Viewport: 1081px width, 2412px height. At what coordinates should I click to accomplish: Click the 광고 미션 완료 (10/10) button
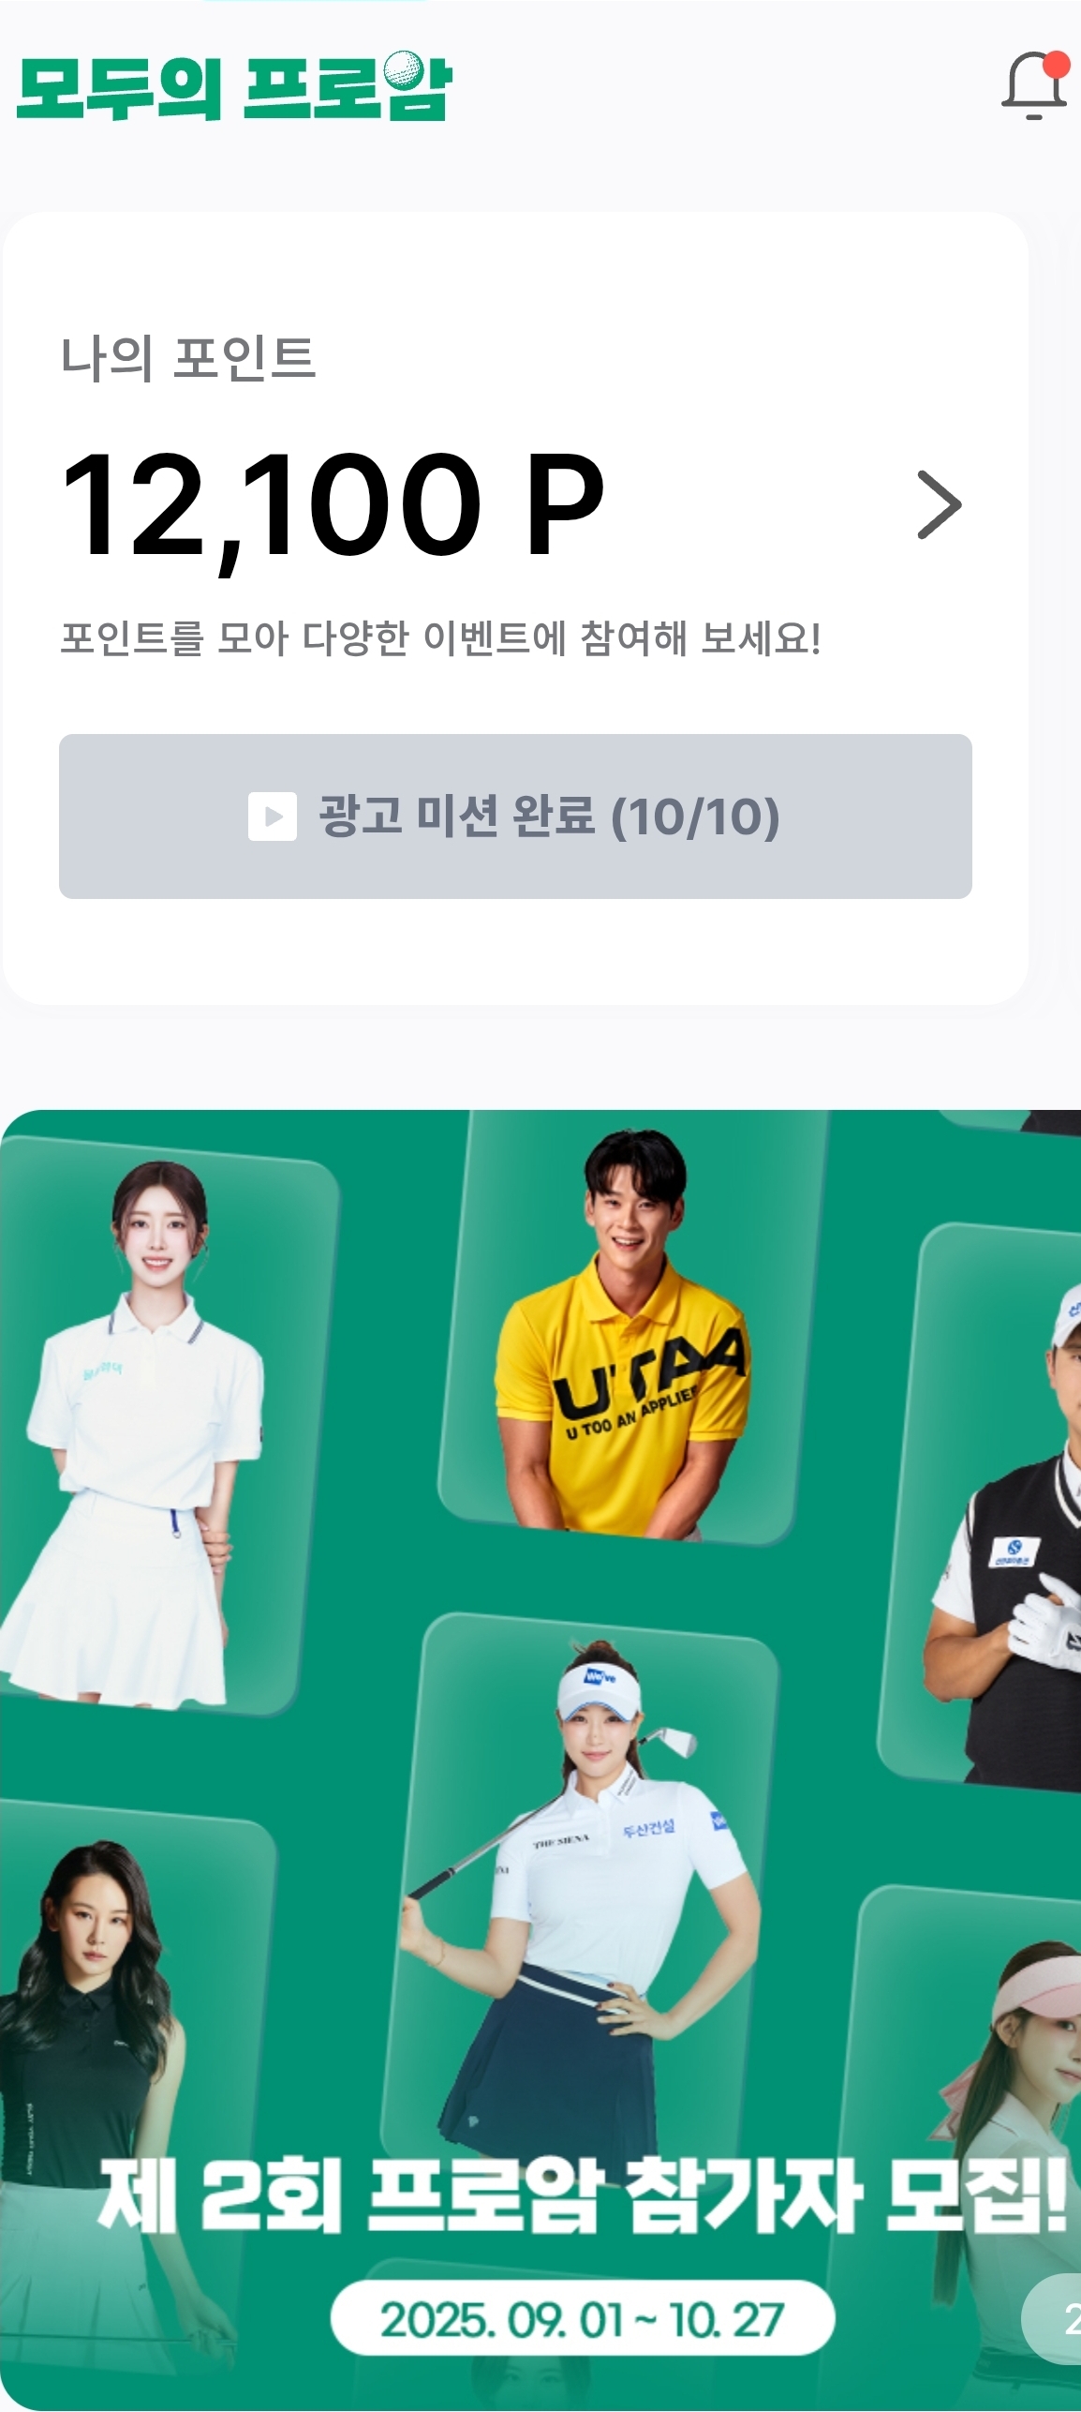(515, 816)
